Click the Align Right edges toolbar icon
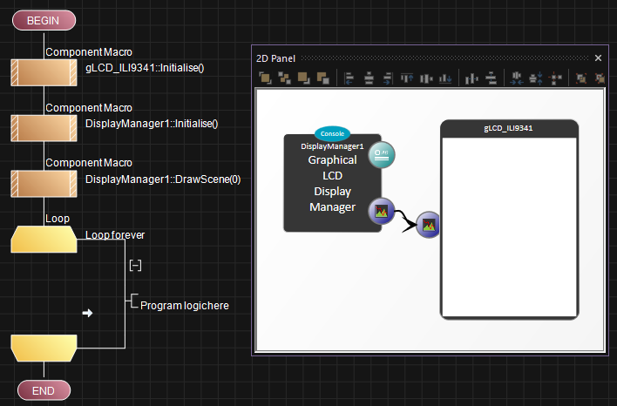This screenshot has width=617, height=406. [x=388, y=78]
